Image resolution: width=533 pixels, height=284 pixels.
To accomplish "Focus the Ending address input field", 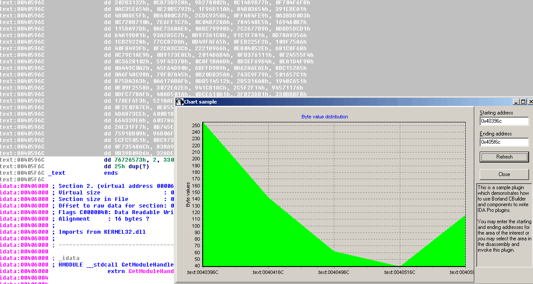I will (x=504, y=142).
